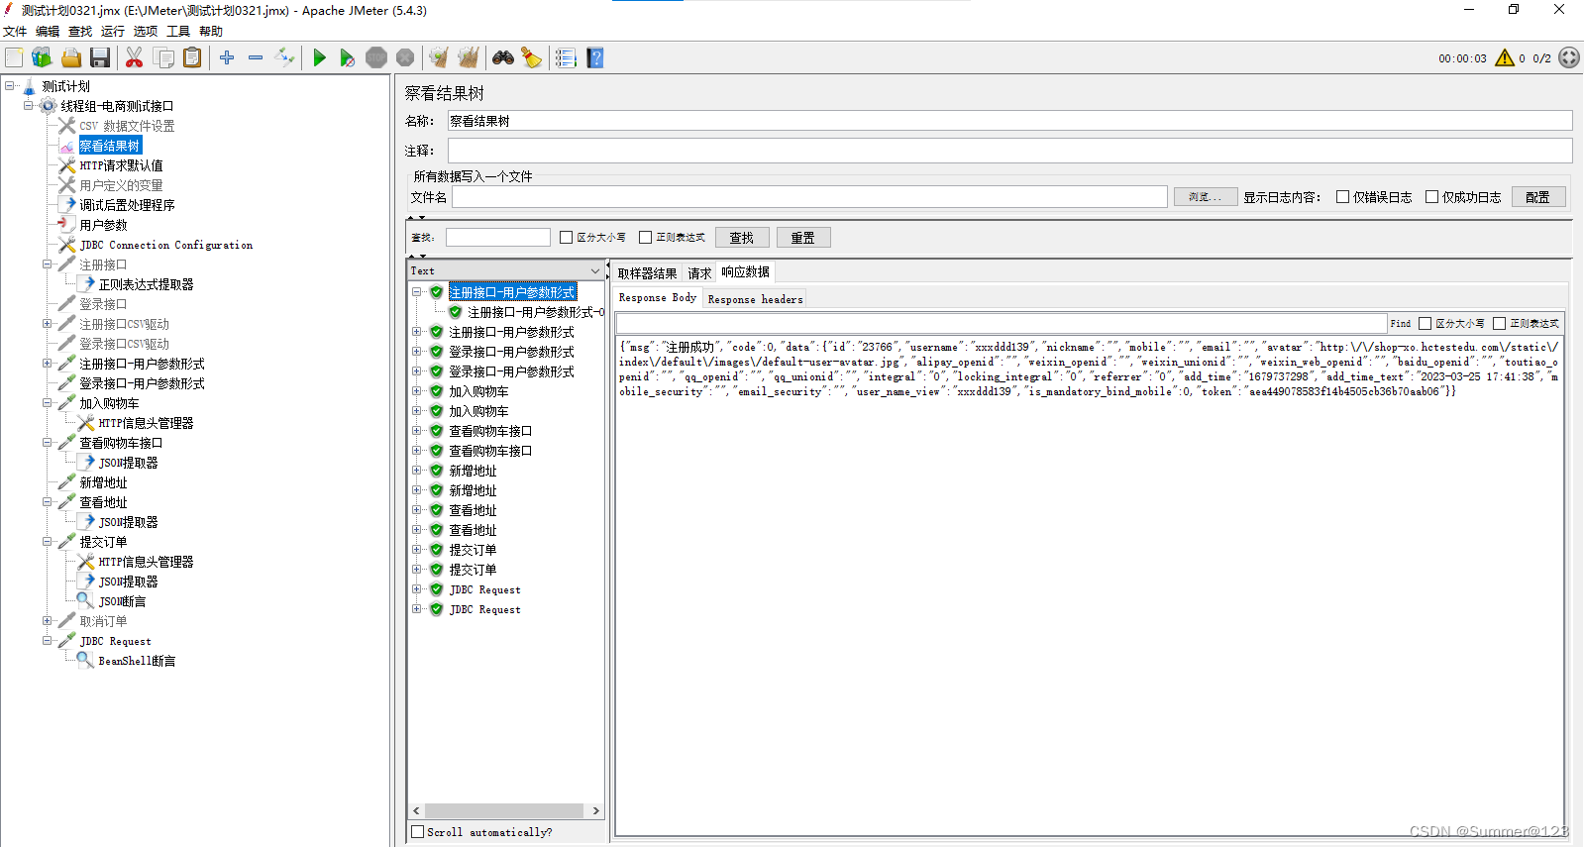
Task: Select BeanShell断言 node in tree
Action: tap(137, 661)
